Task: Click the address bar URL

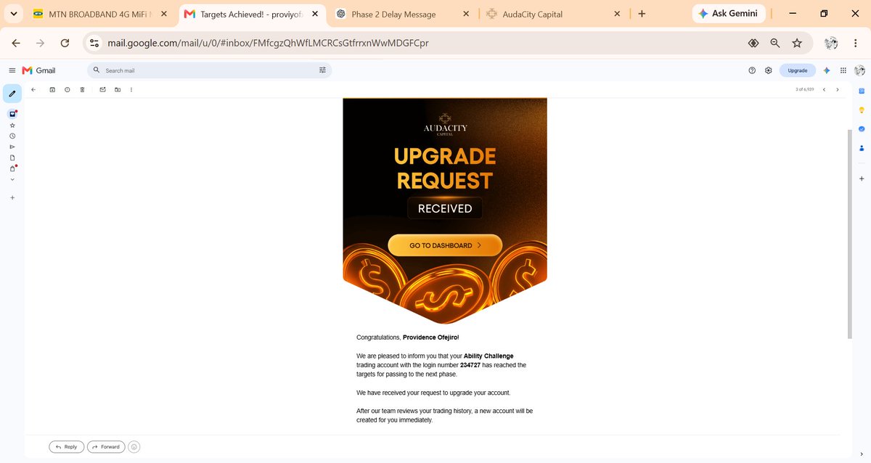Action: click(x=268, y=44)
